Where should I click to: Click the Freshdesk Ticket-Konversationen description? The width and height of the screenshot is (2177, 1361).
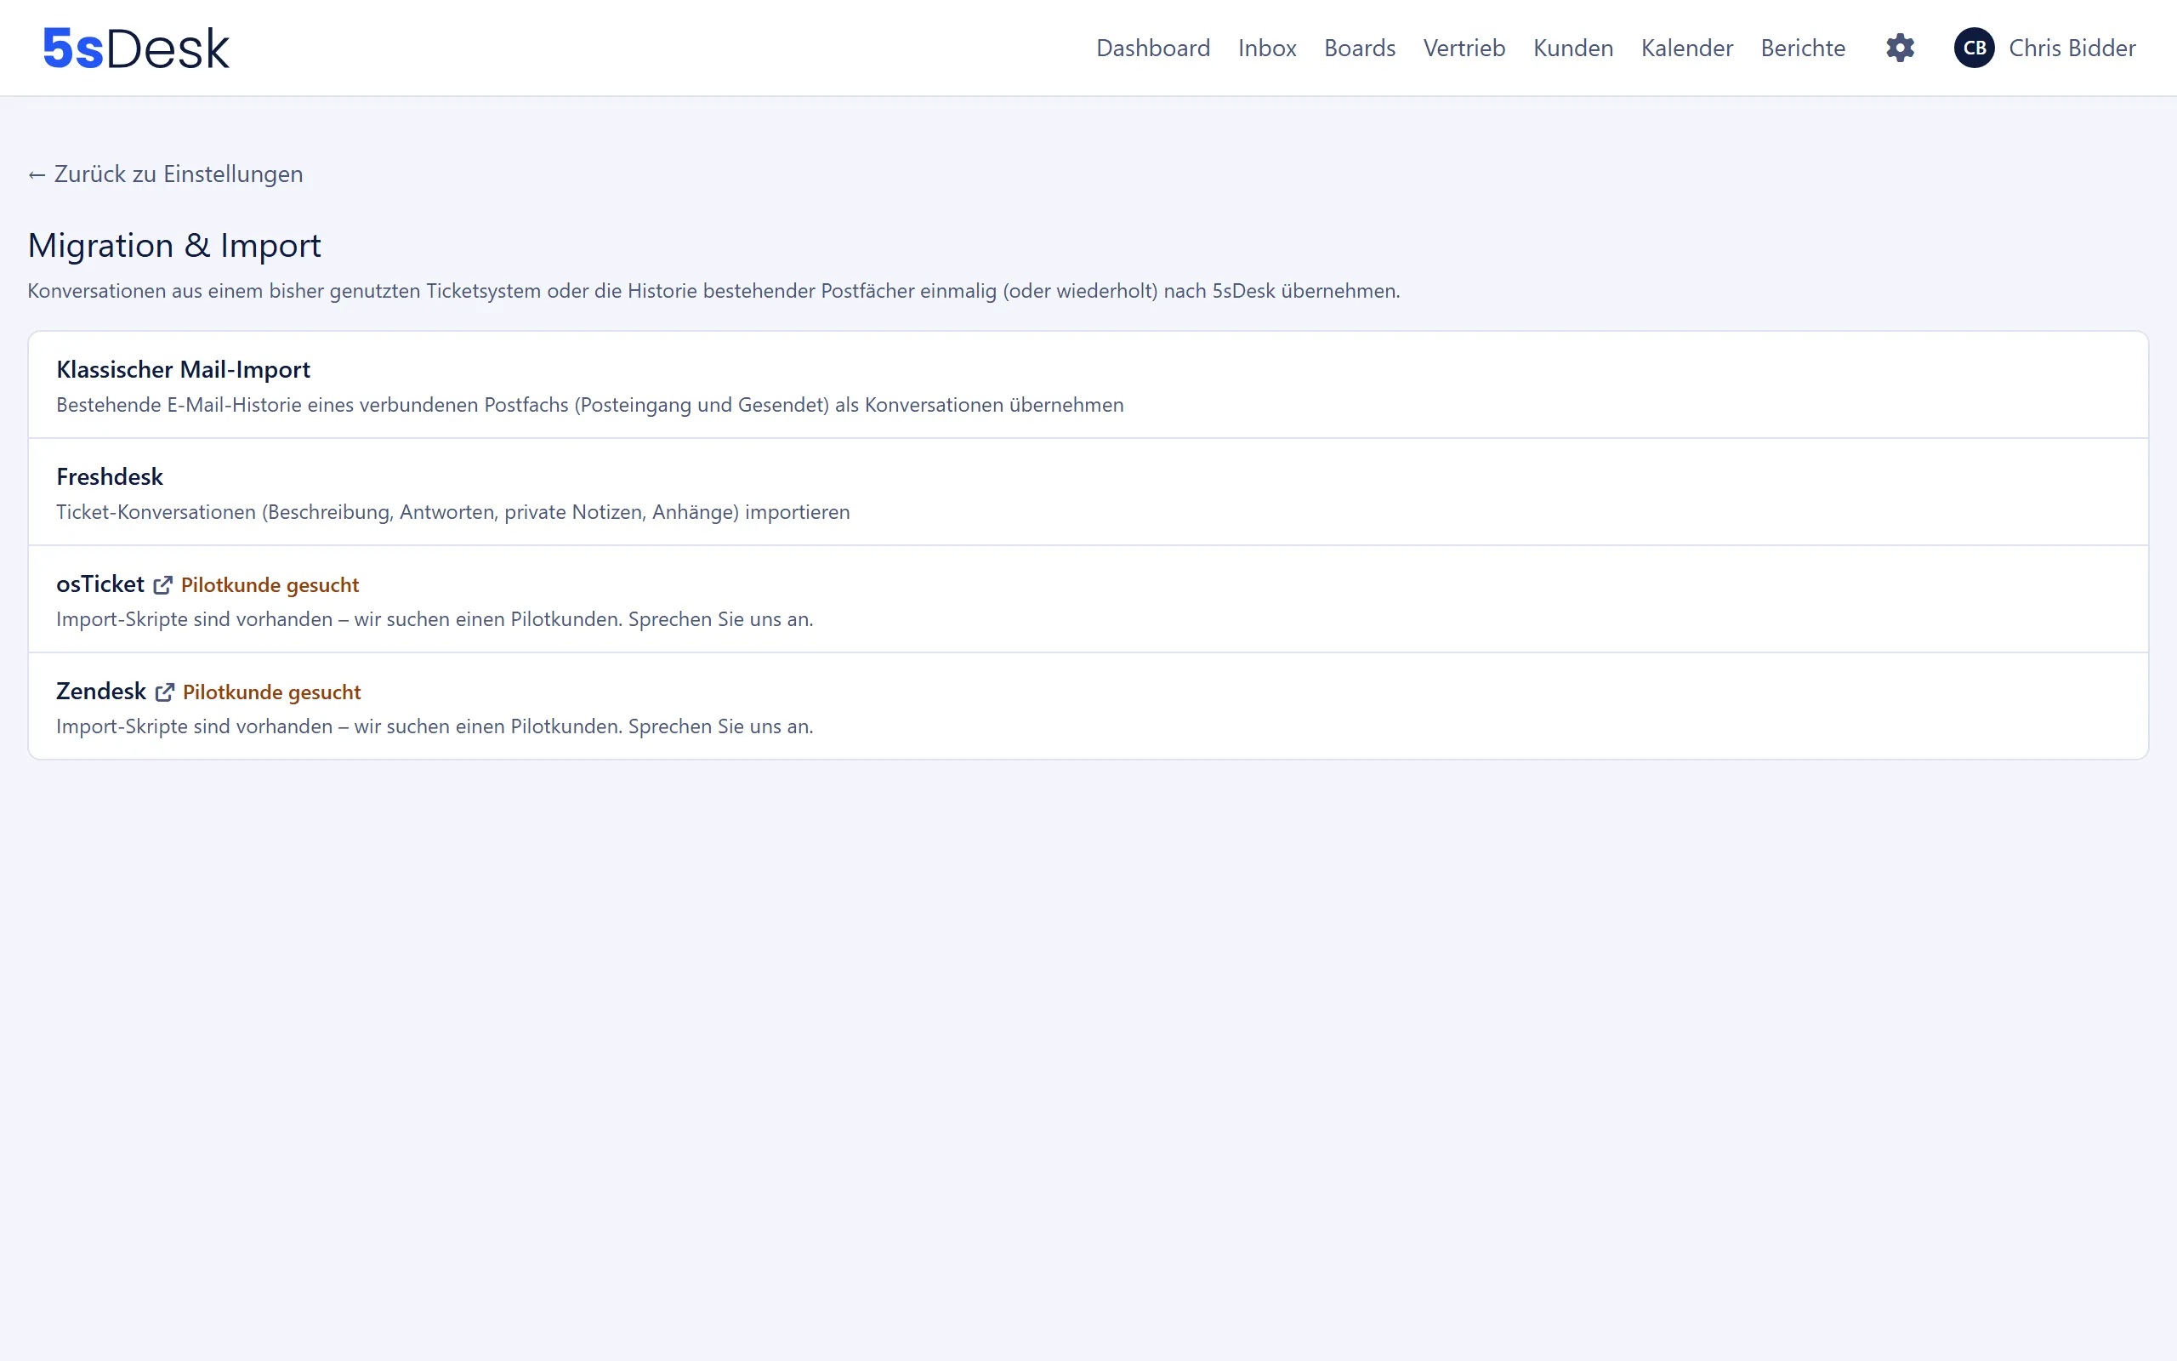[452, 512]
